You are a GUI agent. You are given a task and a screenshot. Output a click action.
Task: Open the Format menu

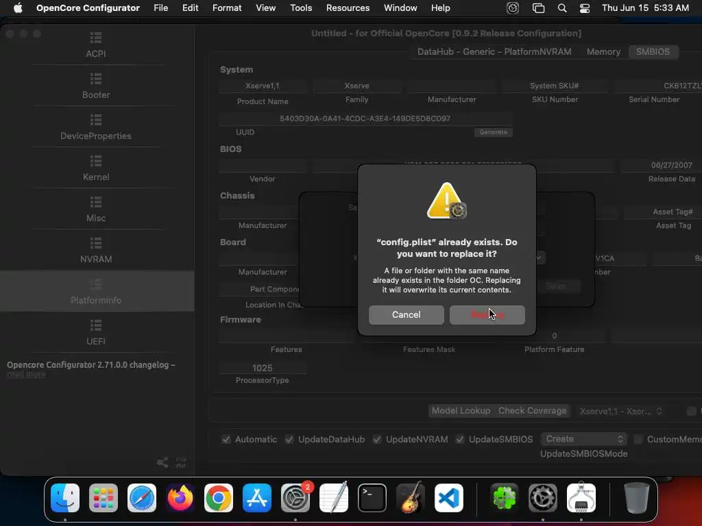(227, 8)
